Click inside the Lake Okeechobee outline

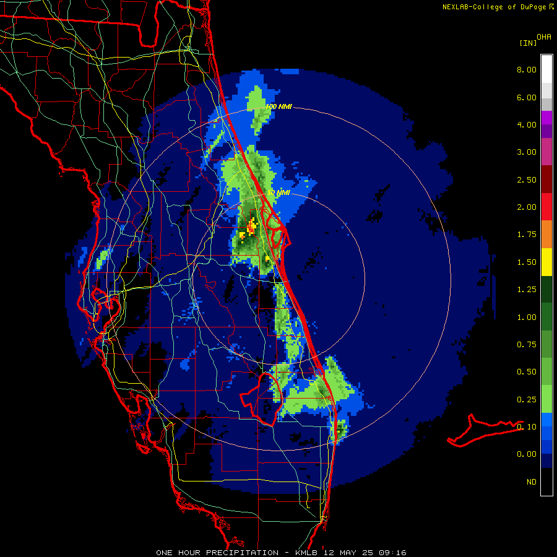[262, 399]
